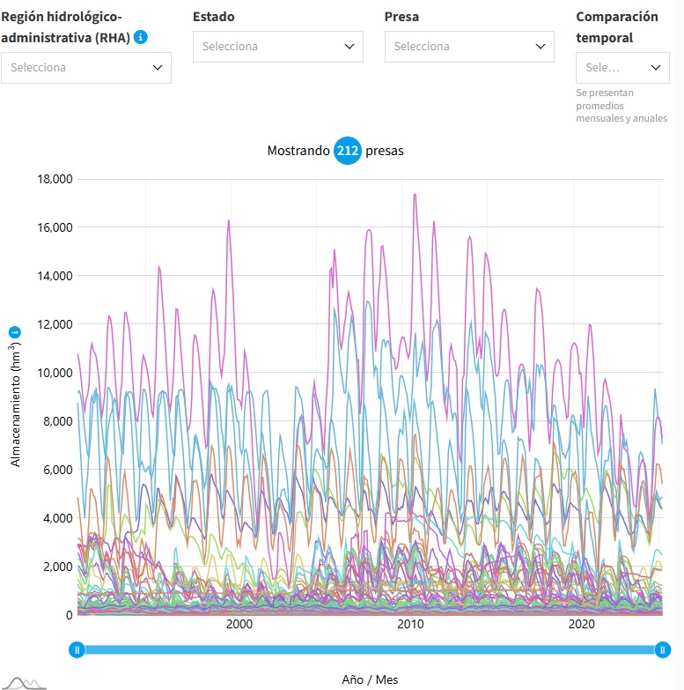Click the 2000 label on the year axis
Screen dimensions: 684x690
coord(239,625)
